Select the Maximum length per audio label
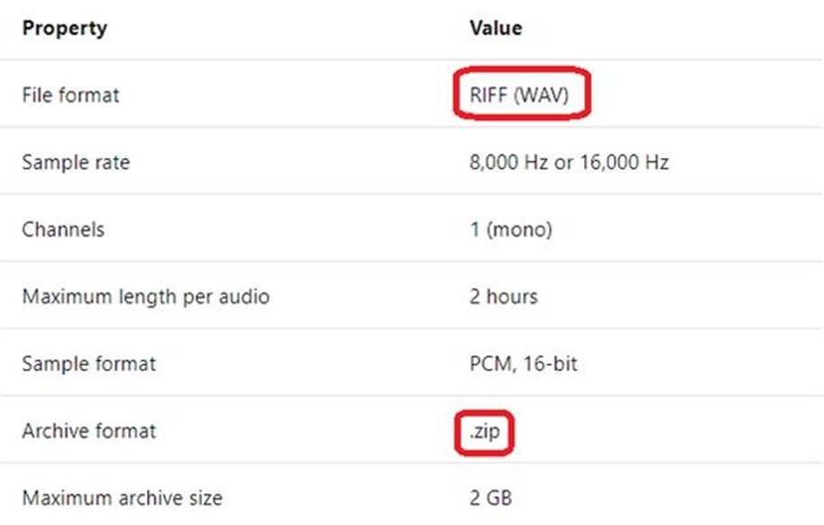Screen dimensions: 824x525 pos(145,296)
